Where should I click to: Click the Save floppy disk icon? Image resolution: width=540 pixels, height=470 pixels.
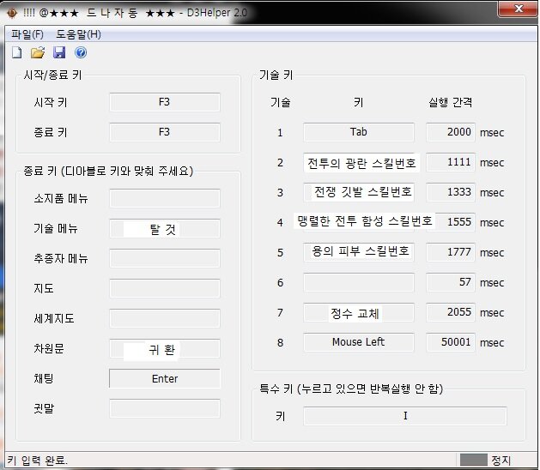[x=59, y=52]
